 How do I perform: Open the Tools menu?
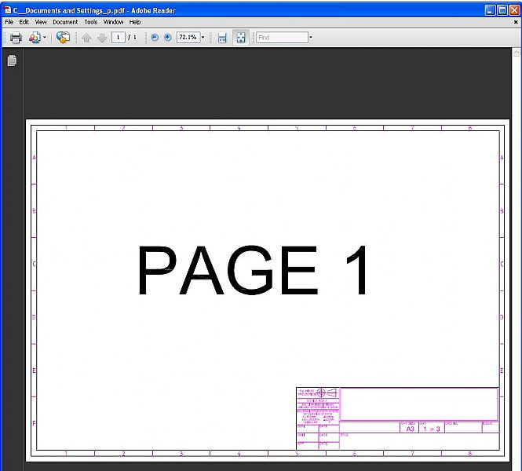coord(90,22)
